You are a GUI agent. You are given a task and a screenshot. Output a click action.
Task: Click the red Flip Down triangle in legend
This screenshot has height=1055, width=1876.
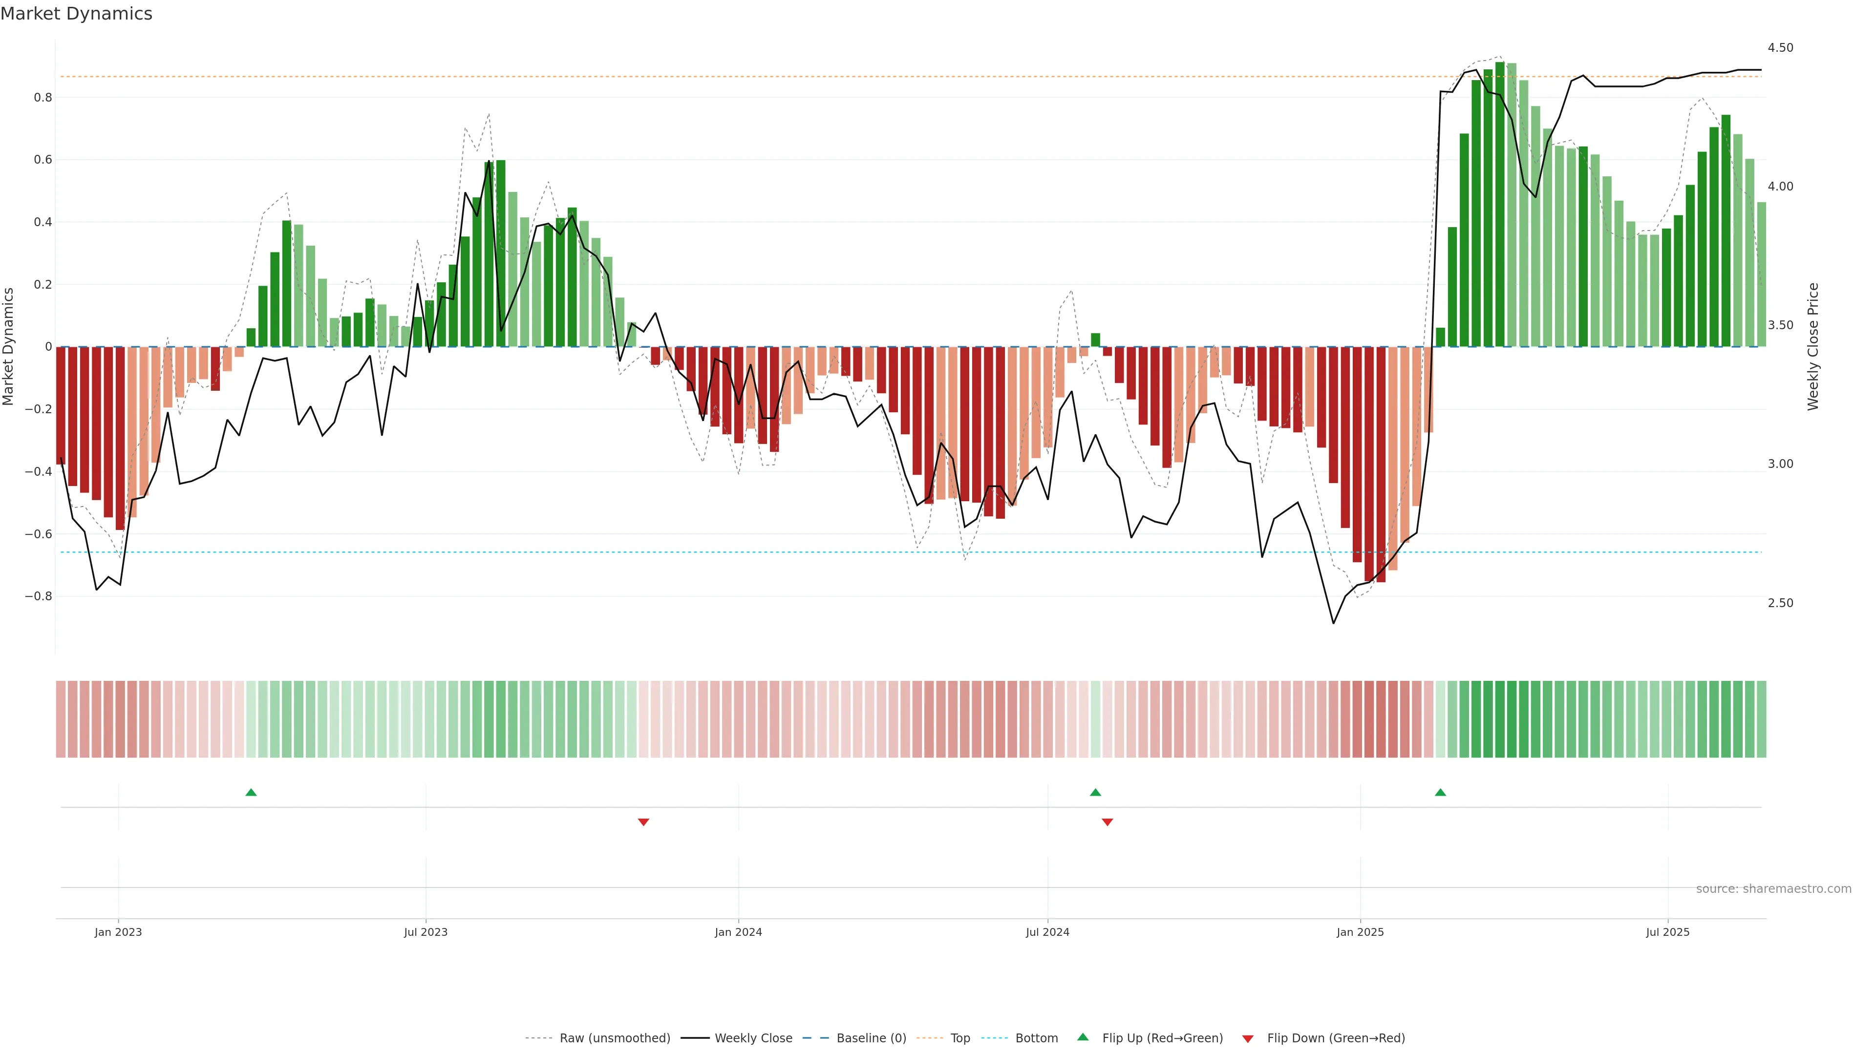pos(1248,1039)
